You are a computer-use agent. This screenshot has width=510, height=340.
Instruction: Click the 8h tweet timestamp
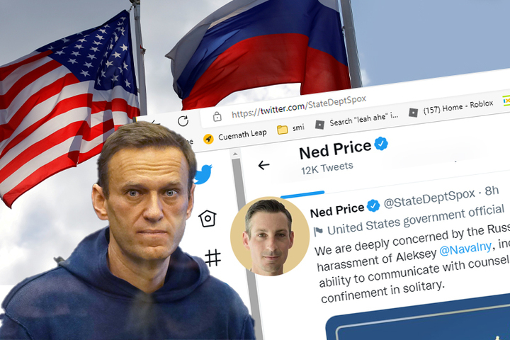[492, 191]
